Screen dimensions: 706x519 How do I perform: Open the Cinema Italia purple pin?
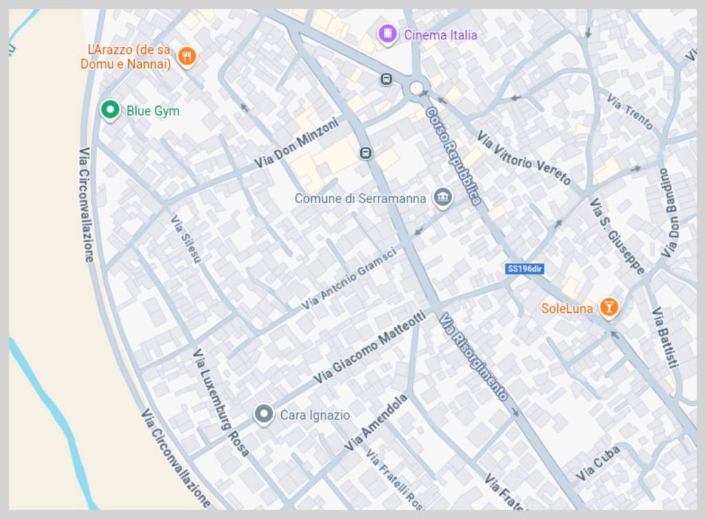387,34
